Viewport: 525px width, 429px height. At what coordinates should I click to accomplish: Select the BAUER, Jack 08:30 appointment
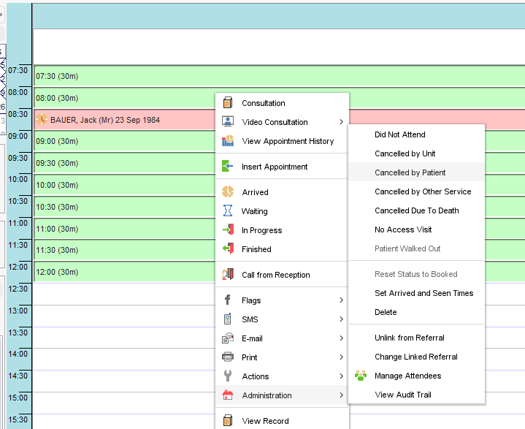point(125,120)
